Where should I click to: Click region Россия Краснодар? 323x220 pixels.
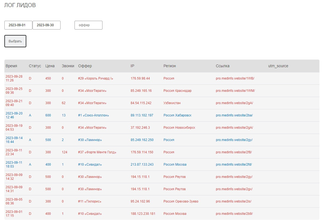(178, 90)
